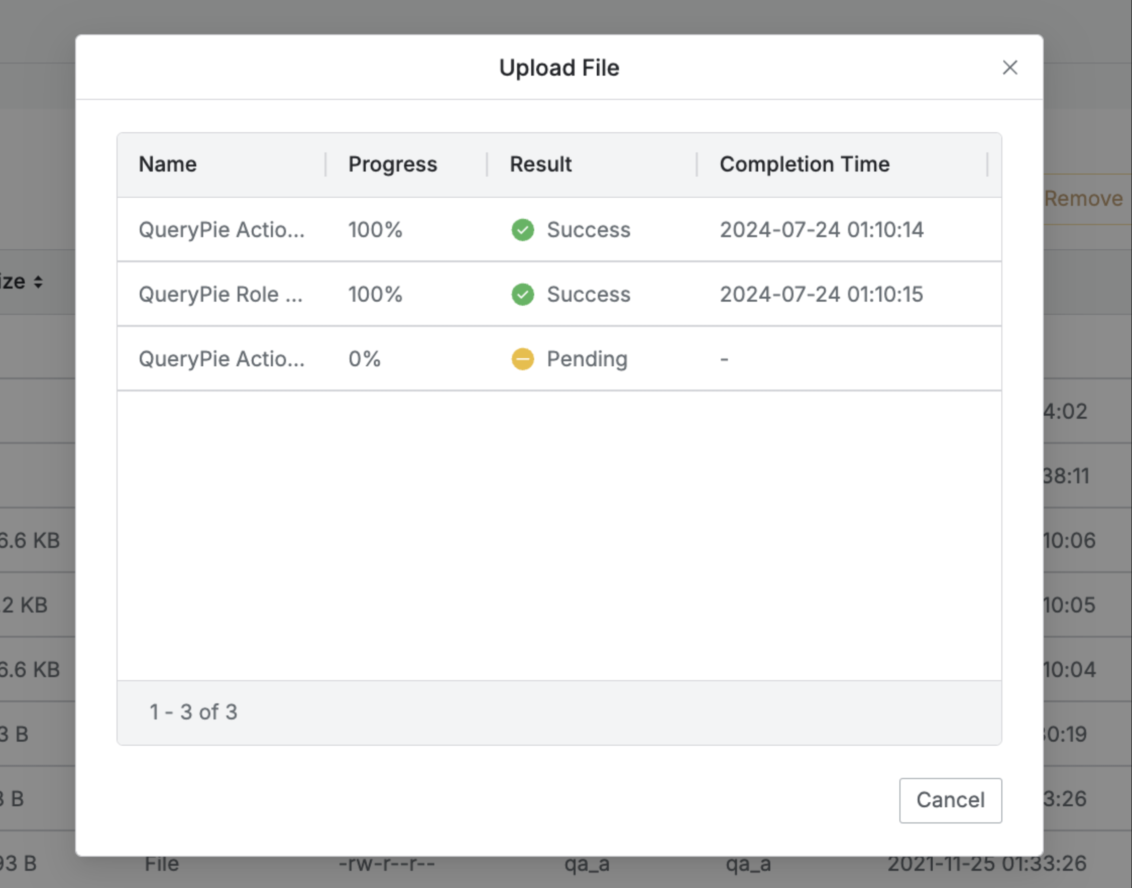Click the Result column header
The height and width of the screenshot is (888, 1132).
541,164
